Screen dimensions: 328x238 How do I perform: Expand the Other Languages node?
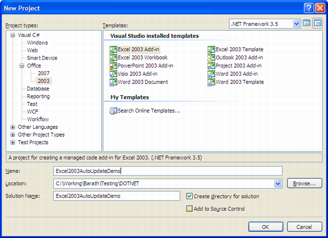click(13, 127)
